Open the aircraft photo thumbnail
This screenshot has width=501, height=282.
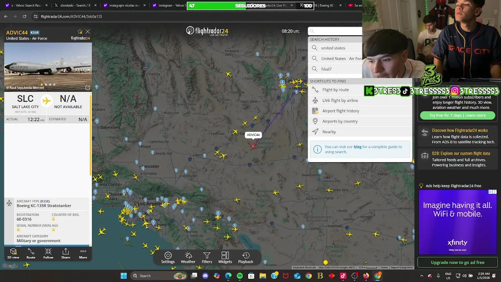pyautogui.click(x=48, y=67)
